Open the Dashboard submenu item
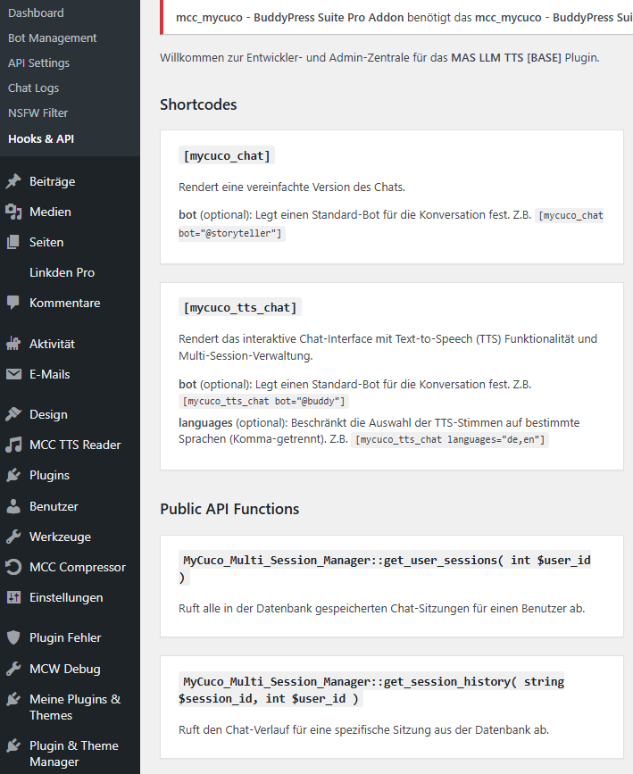633x774 pixels. click(36, 12)
